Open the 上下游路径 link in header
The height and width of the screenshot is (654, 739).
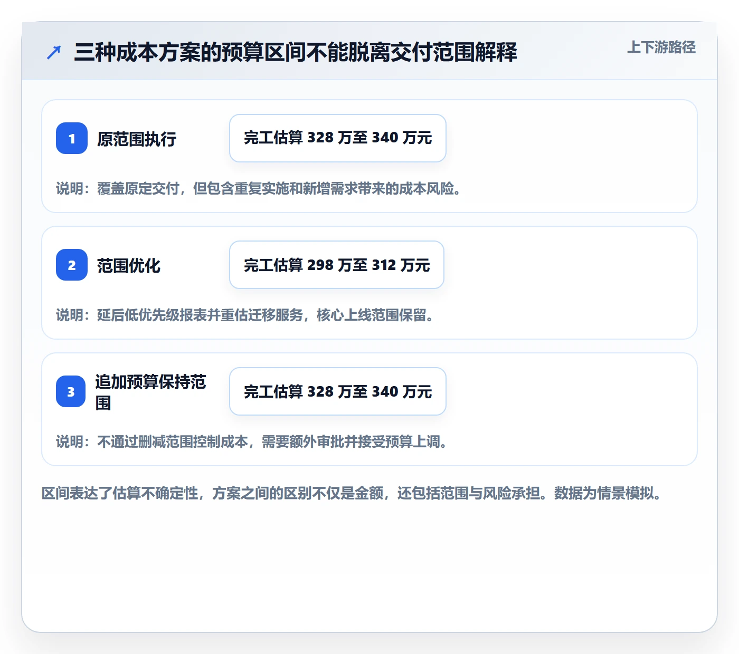tap(661, 47)
